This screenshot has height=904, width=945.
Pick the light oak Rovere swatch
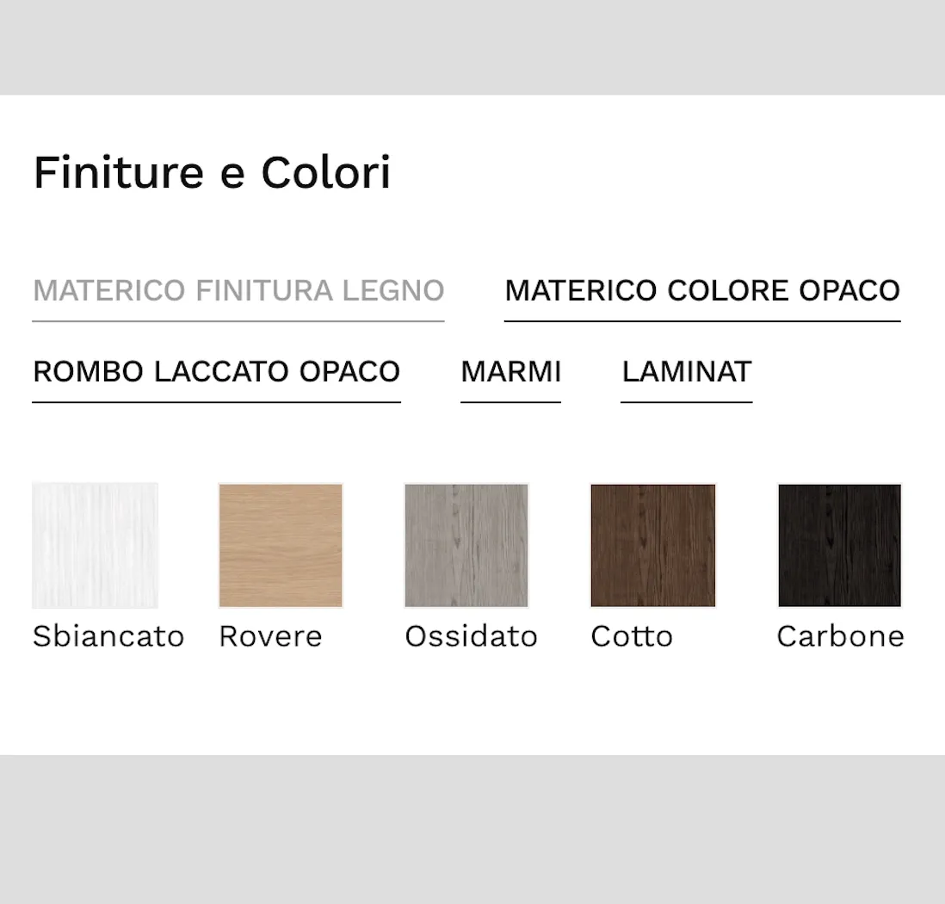click(x=281, y=545)
